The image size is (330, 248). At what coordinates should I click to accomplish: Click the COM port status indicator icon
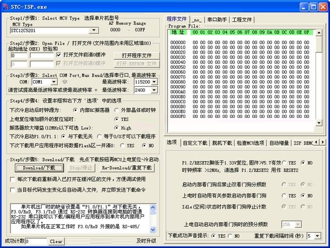point(65,82)
